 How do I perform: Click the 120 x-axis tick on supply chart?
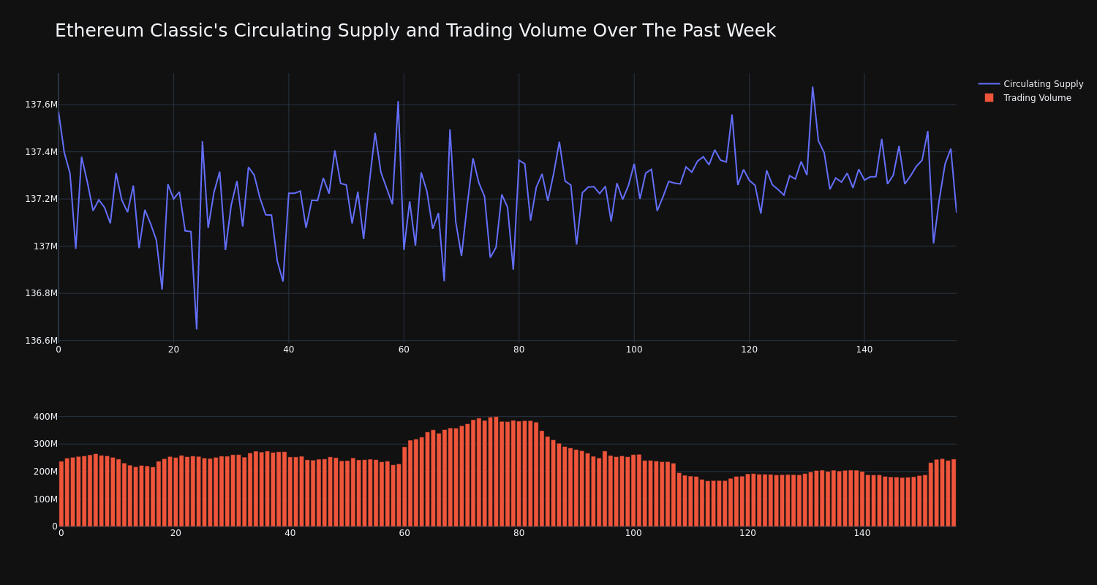(749, 350)
